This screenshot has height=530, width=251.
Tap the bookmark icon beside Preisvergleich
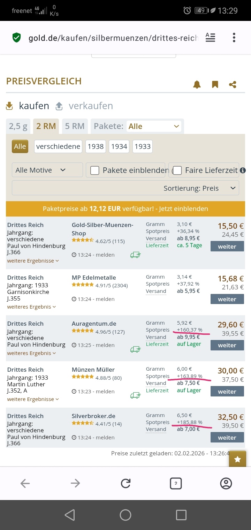click(215, 84)
